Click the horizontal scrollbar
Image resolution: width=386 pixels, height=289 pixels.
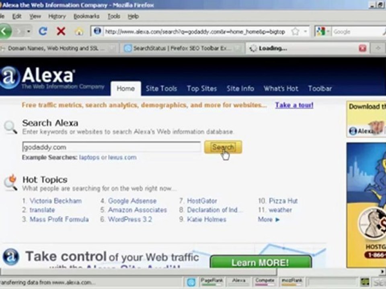tap(139, 272)
